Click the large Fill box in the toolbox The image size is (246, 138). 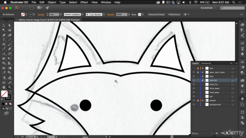point(4,94)
